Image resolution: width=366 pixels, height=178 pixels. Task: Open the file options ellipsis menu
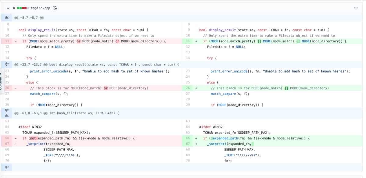tap(356, 8)
